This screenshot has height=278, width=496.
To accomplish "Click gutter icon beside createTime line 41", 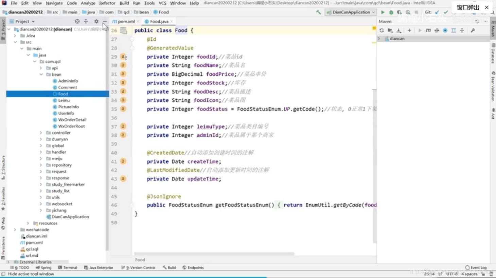I will coord(123,161).
